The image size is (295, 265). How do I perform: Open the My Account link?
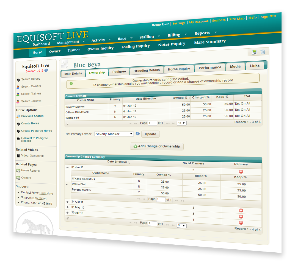[x=199, y=22]
